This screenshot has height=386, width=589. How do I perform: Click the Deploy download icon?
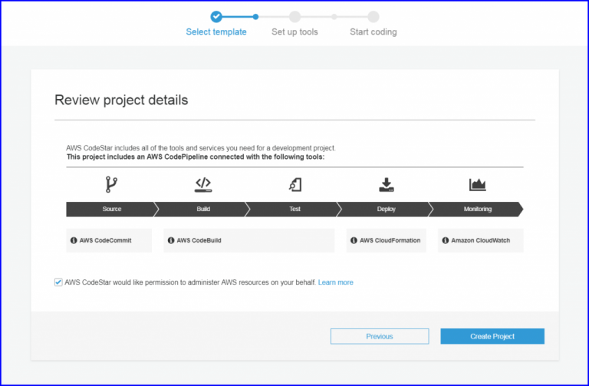[x=387, y=184]
